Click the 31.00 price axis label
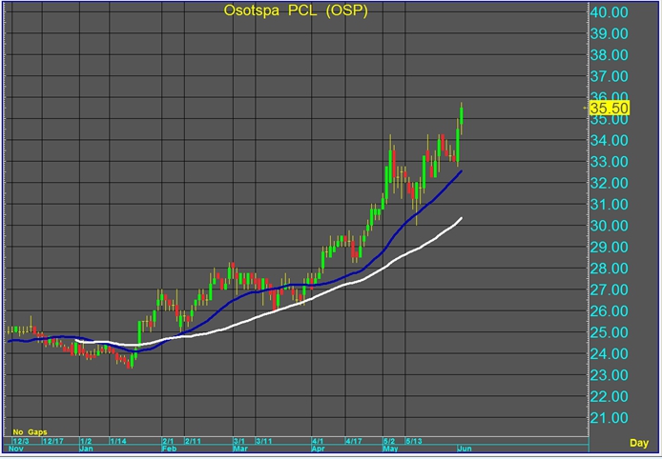Image resolution: width=662 pixels, height=459 pixels. click(609, 205)
